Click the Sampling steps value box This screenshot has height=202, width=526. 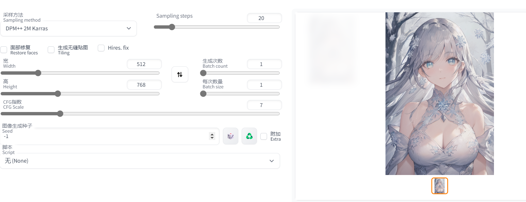(x=264, y=18)
